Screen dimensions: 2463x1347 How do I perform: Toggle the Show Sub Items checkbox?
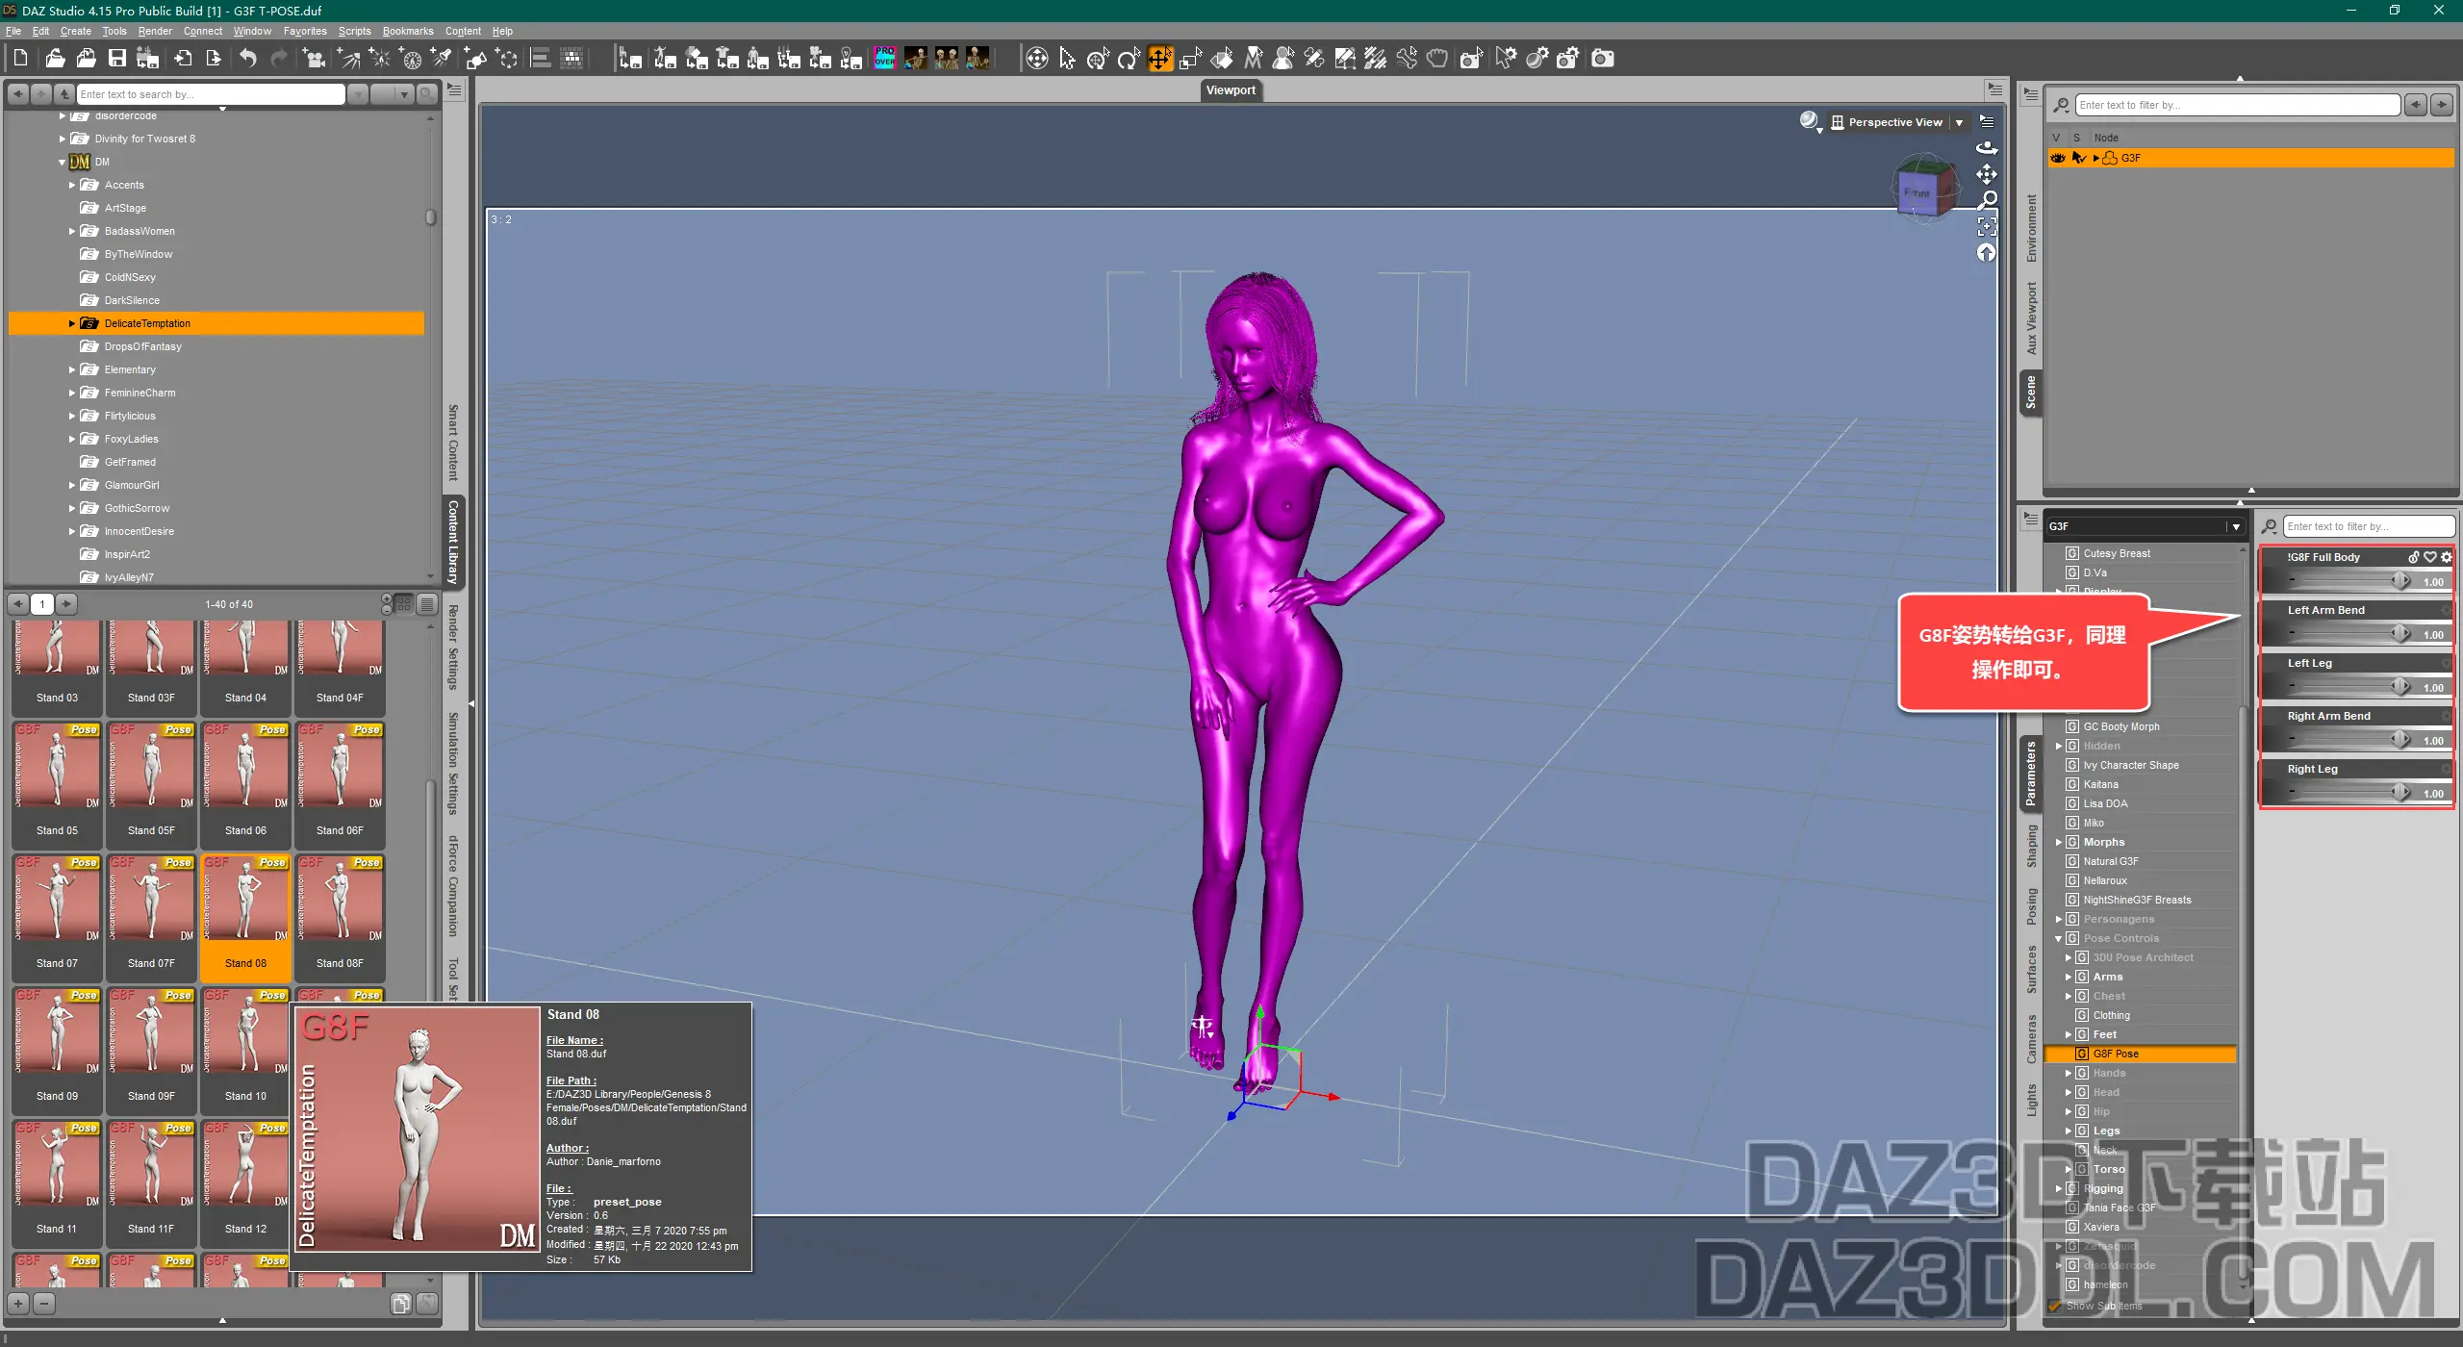(x=2056, y=1306)
